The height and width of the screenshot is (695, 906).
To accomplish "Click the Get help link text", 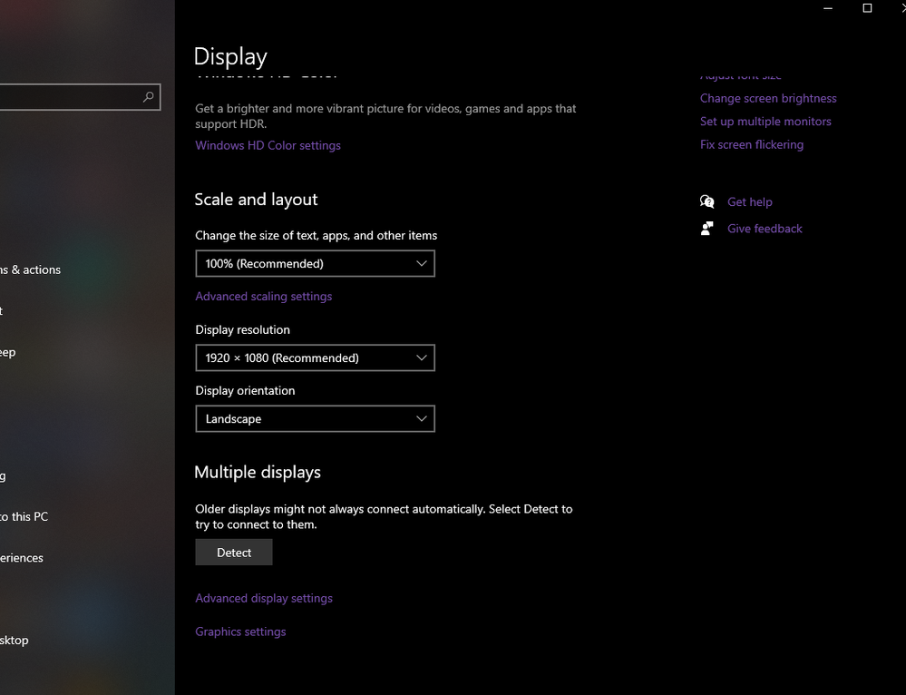I will pos(749,201).
